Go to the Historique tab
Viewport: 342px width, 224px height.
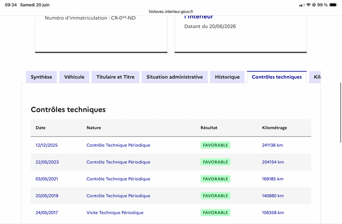click(x=227, y=77)
